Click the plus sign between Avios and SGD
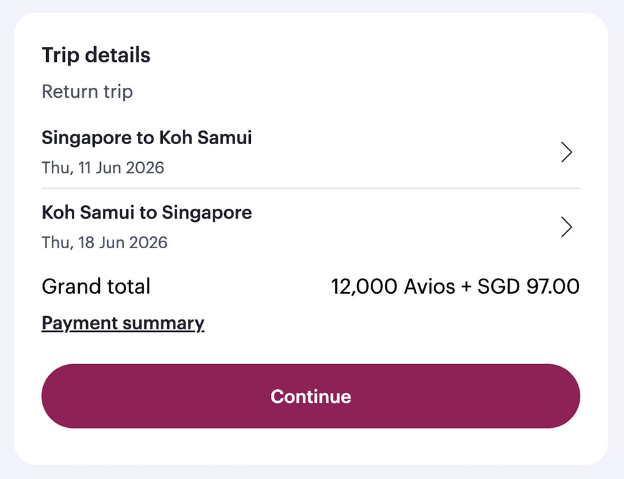 466,287
